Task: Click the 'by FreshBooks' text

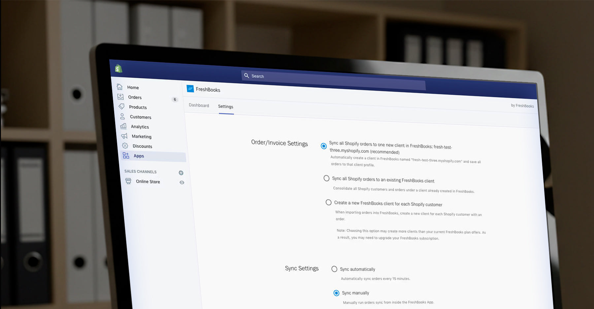Action: (522, 106)
